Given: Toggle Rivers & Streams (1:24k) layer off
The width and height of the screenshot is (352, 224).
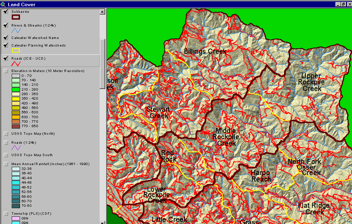Looking at the screenshot, I should point(6,25).
